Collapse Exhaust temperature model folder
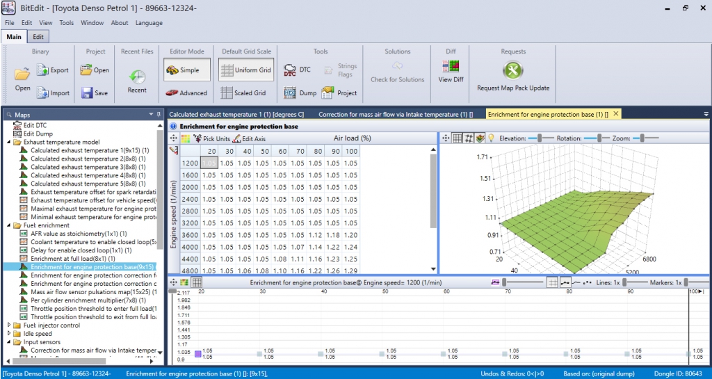Screen dimensions: 712x379 click(10, 142)
